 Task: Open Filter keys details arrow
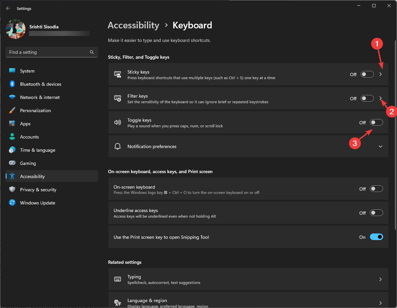tap(380, 98)
